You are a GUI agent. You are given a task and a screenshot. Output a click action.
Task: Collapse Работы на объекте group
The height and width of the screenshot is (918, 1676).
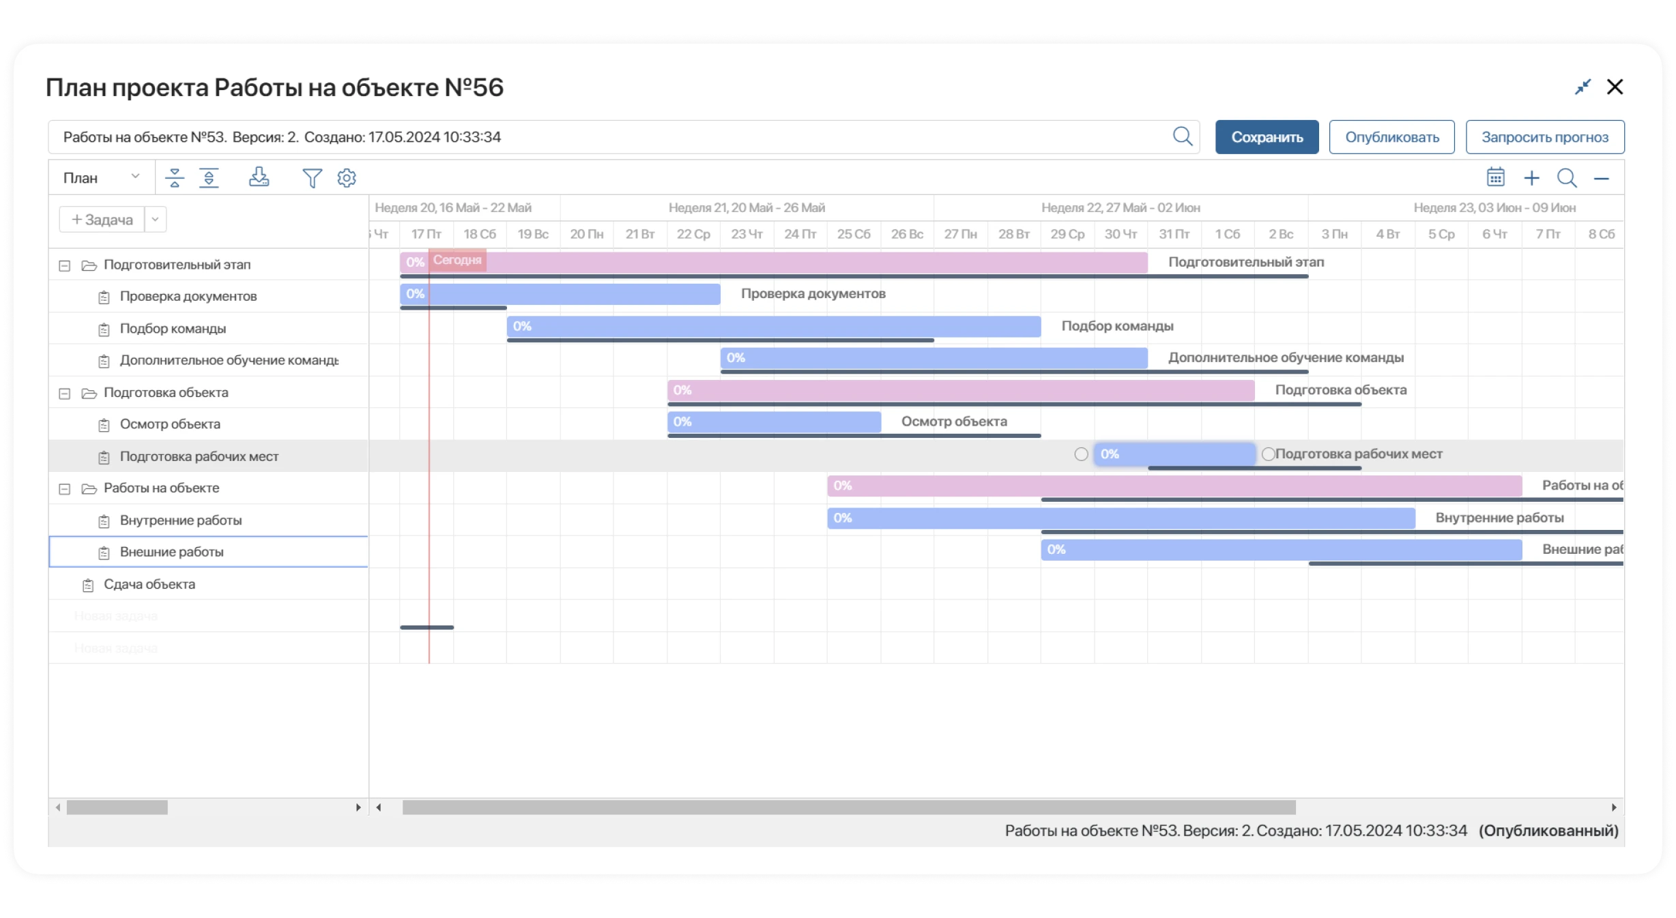[x=65, y=489]
